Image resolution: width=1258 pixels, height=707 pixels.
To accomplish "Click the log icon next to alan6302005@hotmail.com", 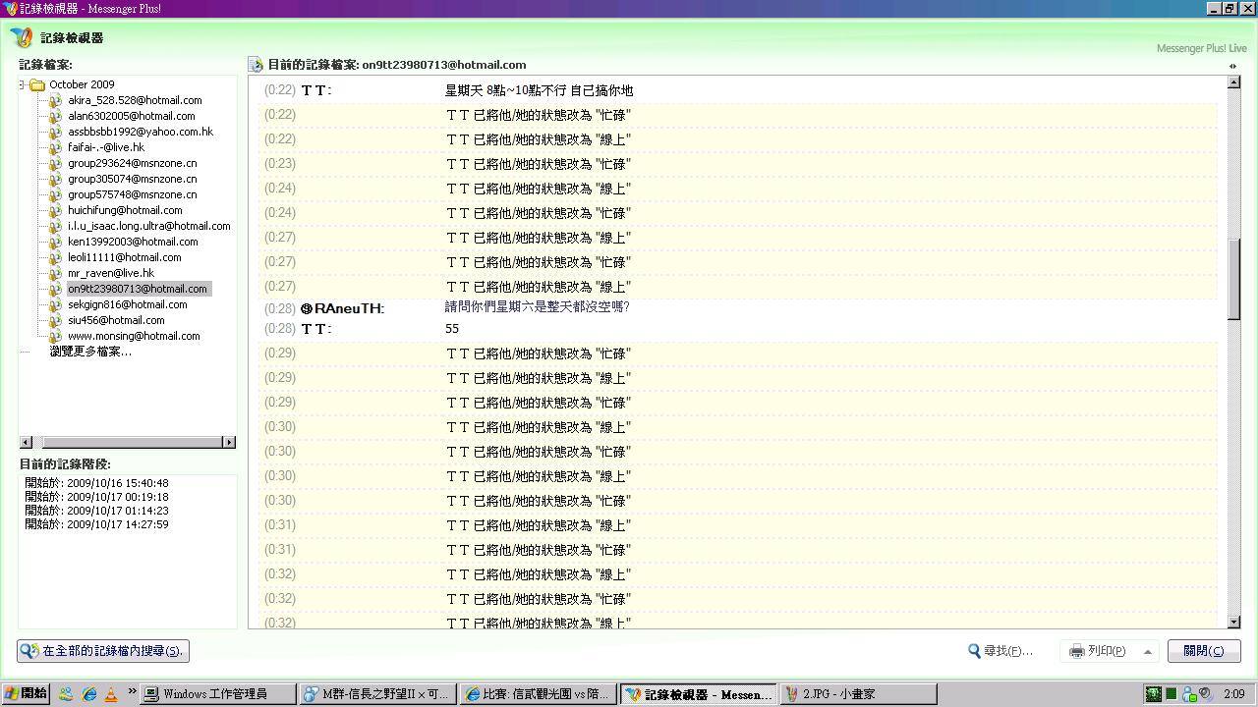I will point(56,116).
